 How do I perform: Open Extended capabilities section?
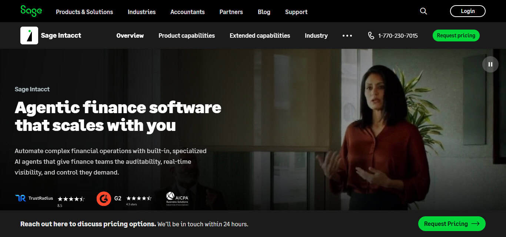pos(260,35)
